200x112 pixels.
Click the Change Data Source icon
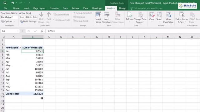click(140, 15)
